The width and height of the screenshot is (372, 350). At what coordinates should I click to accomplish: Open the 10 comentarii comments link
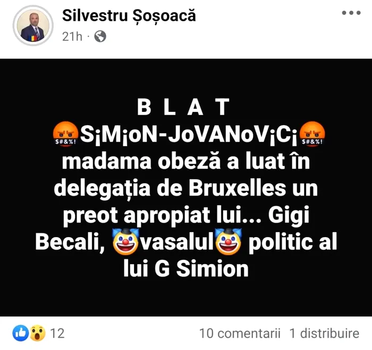pyautogui.click(x=240, y=333)
